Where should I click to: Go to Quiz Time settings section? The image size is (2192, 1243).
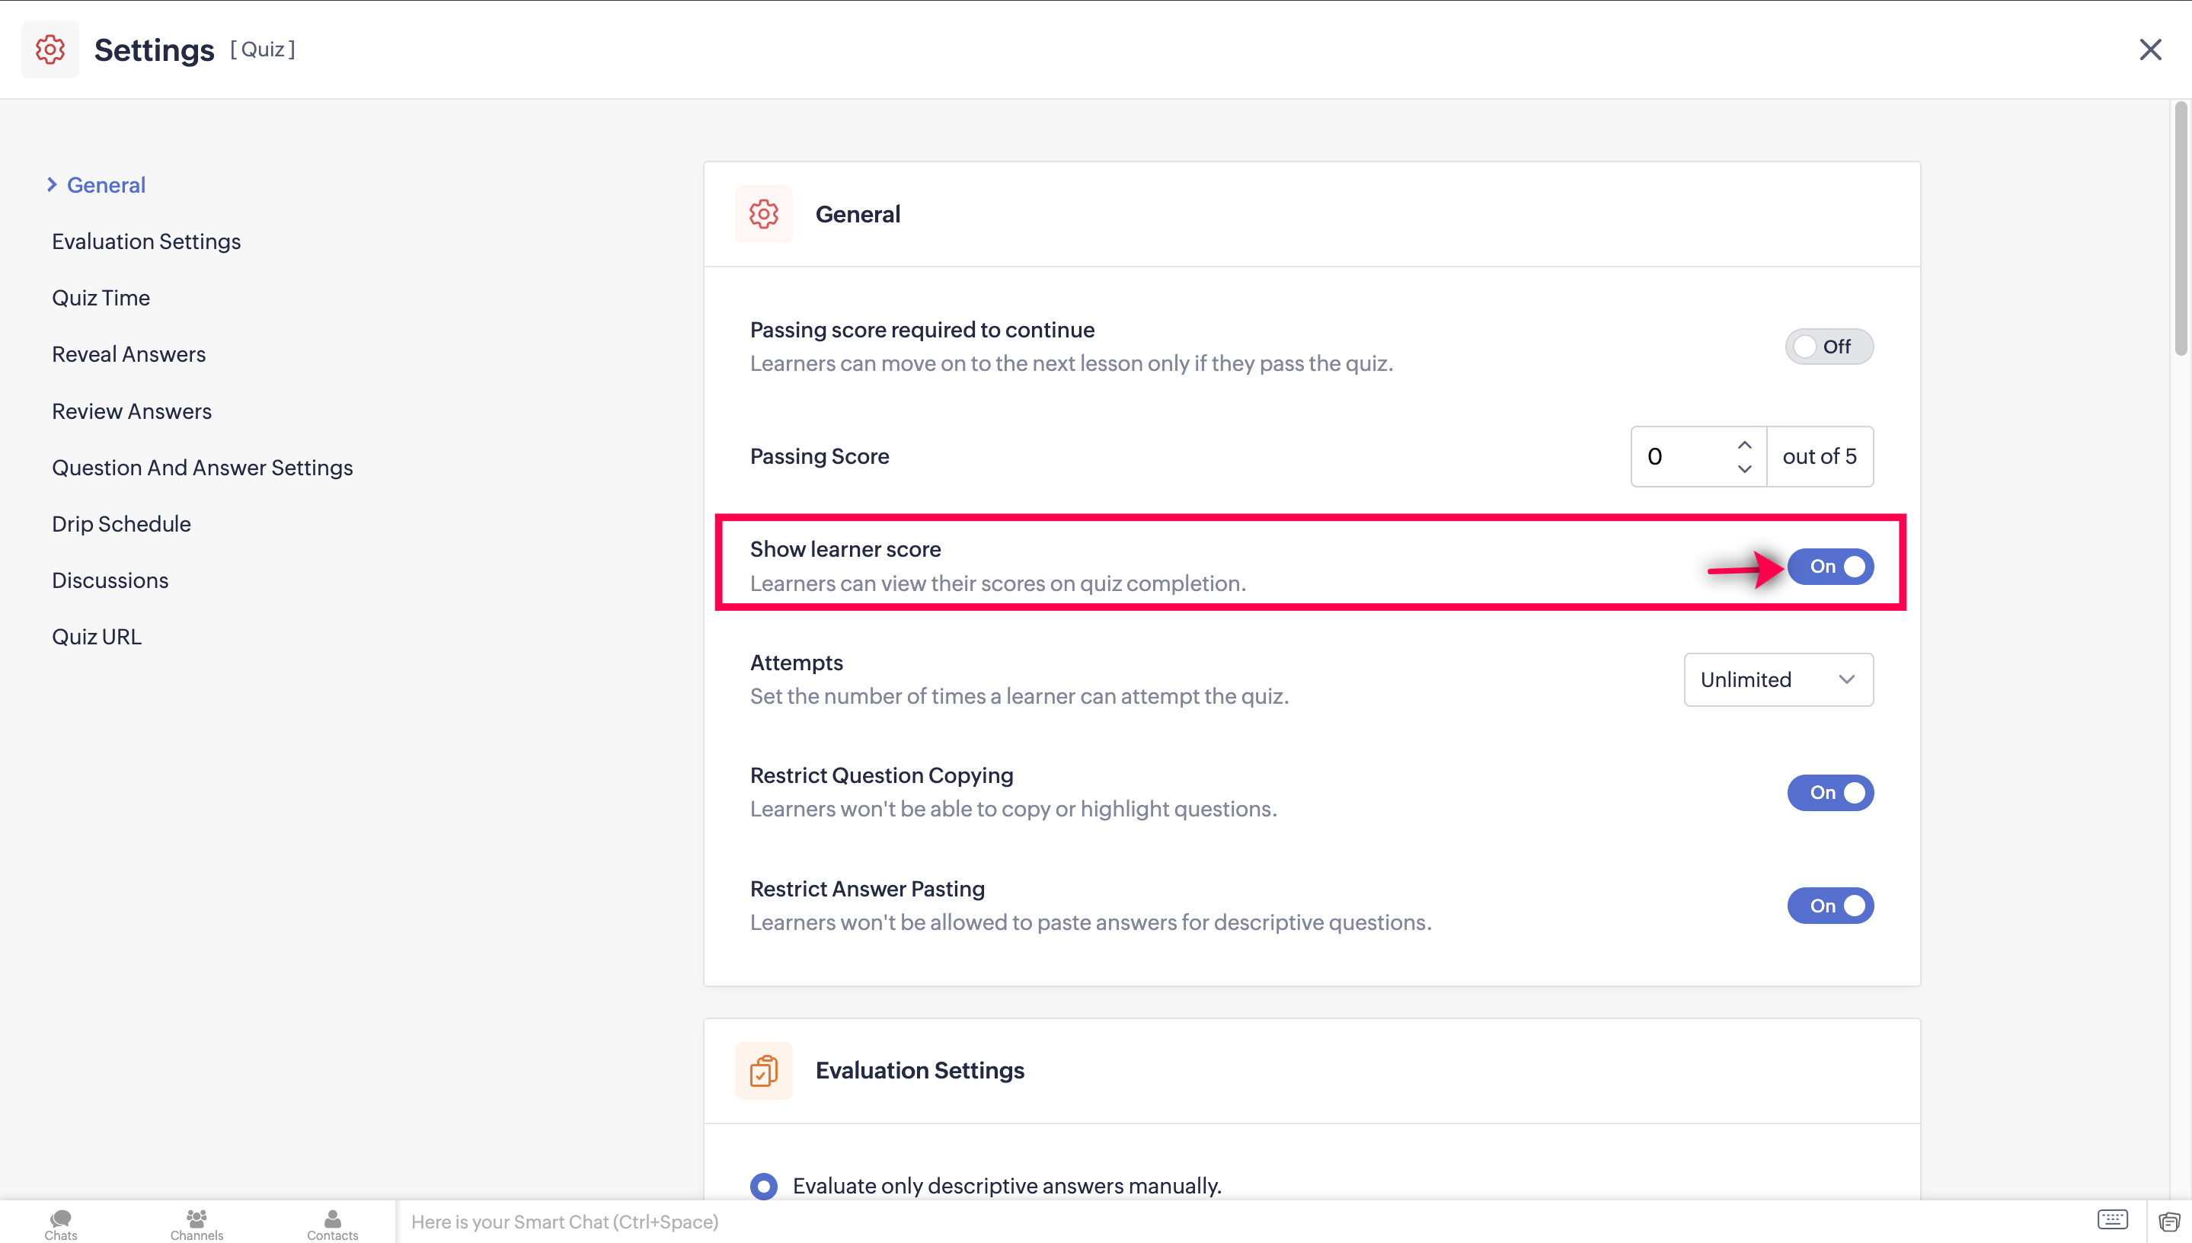pos(101,298)
